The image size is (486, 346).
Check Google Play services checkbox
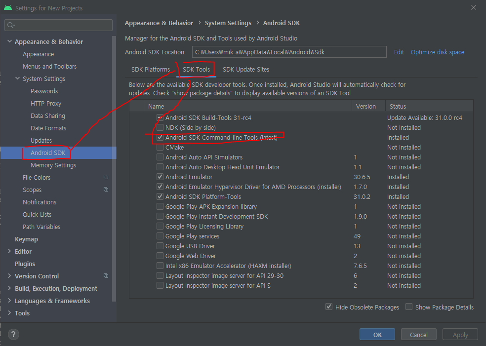(160, 236)
